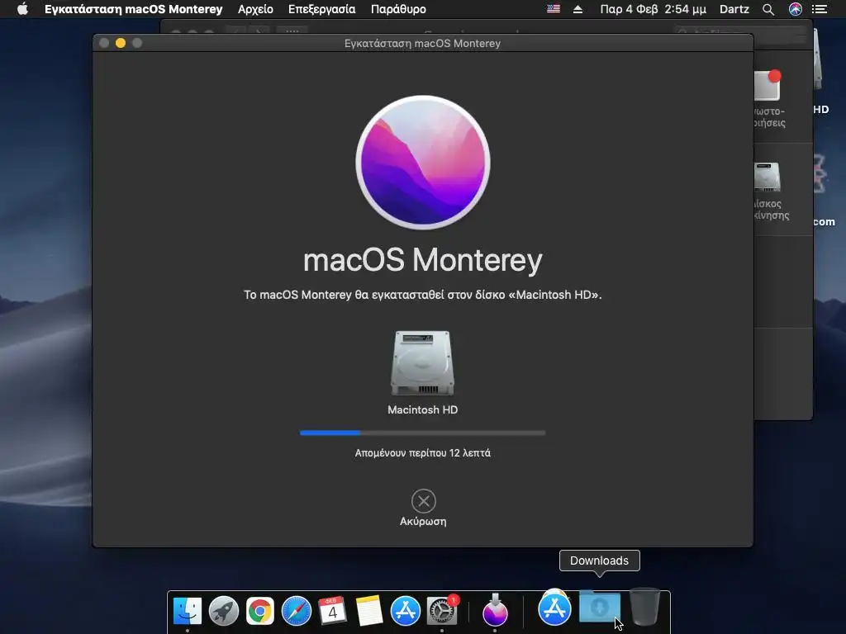Viewport: 846px width, 634px height.
Task: Click the macOS Monterey round logo
Action: 423,163
